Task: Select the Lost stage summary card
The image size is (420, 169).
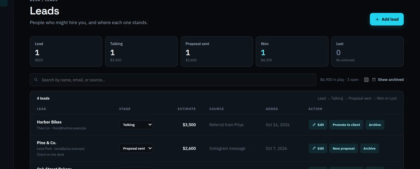Action: tap(367, 51)
